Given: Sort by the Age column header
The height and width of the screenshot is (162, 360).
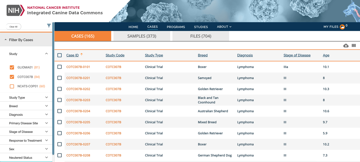Looking at the screenshot, I should click(x=326, y=55).
